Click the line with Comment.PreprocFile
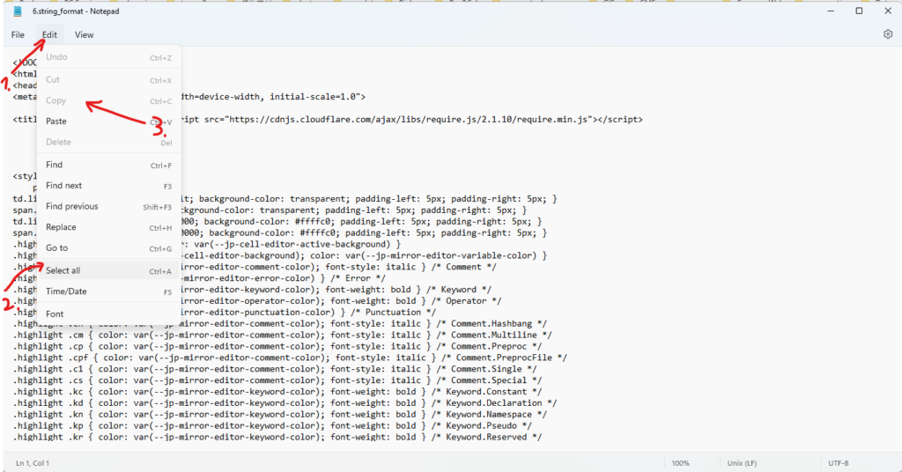This screenshot has height=472, width=902. click(290, 358)
